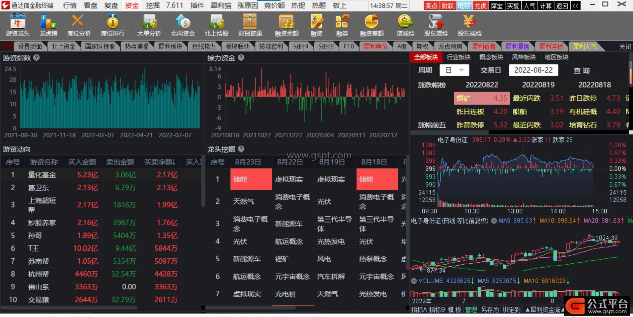This screenshot has height=317, width=633.
Task: Open the 股东增持 icon
Action: pyautogui.click(x=436, y=26)
